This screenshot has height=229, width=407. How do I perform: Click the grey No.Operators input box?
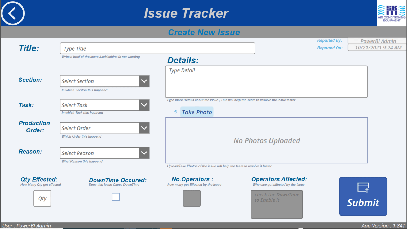pos(192,198)
